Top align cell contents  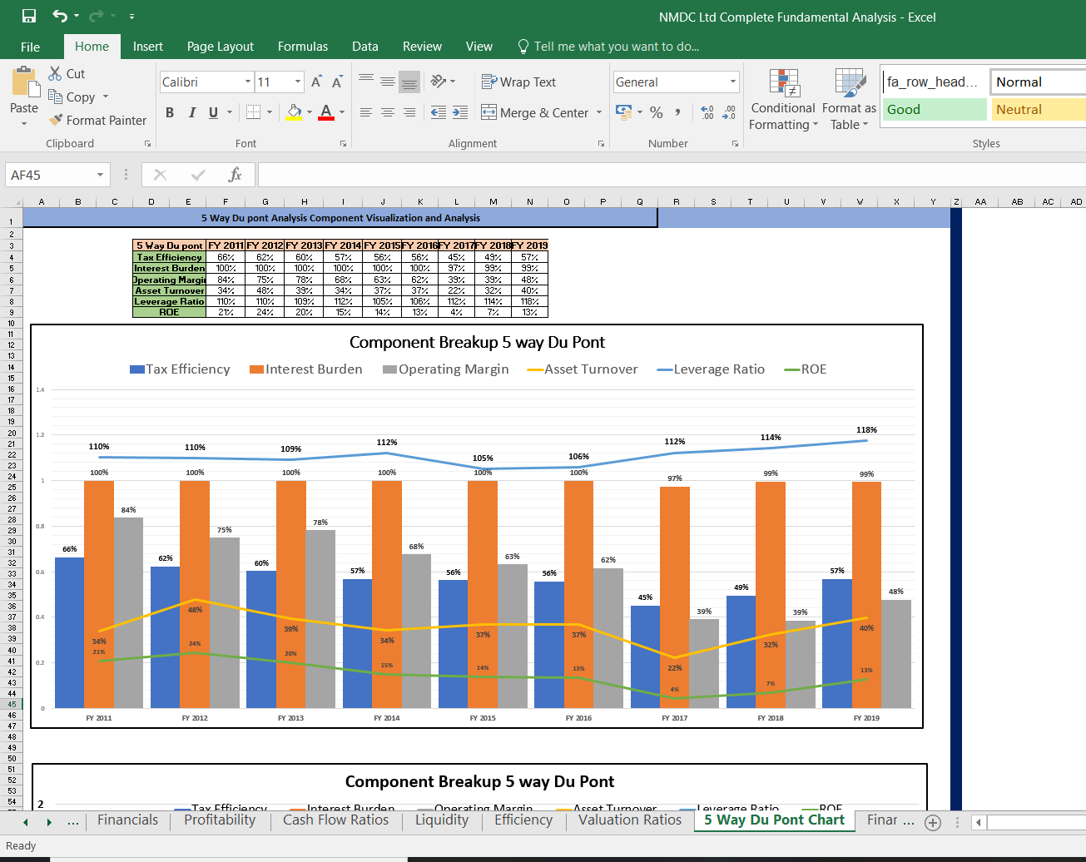pos(366,81)
